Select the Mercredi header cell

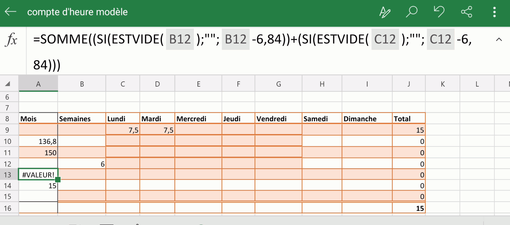(198, 119)
